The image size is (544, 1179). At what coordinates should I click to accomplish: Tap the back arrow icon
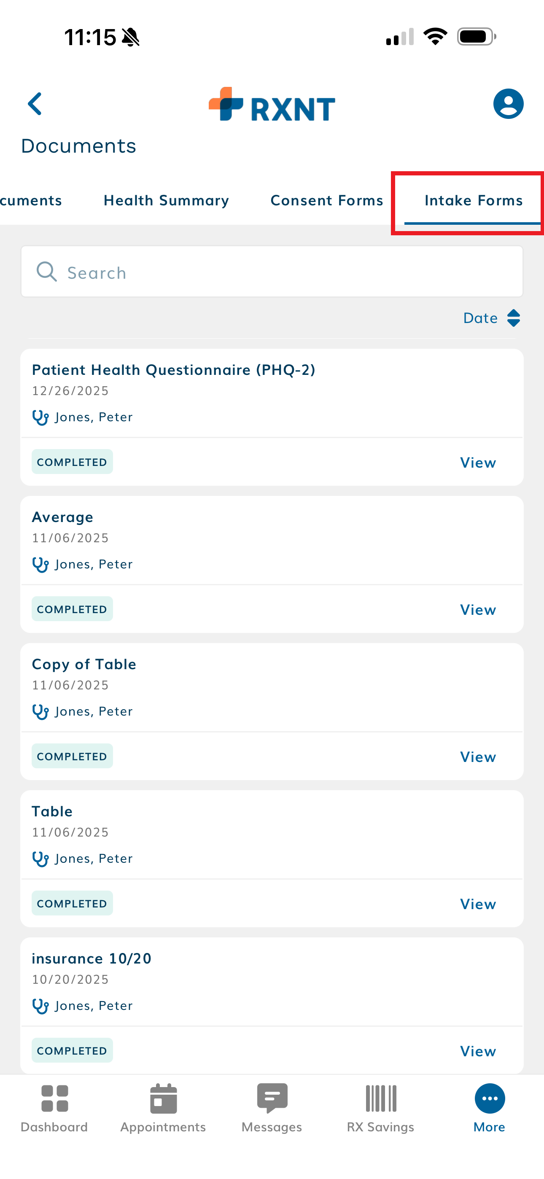(35, 104)
